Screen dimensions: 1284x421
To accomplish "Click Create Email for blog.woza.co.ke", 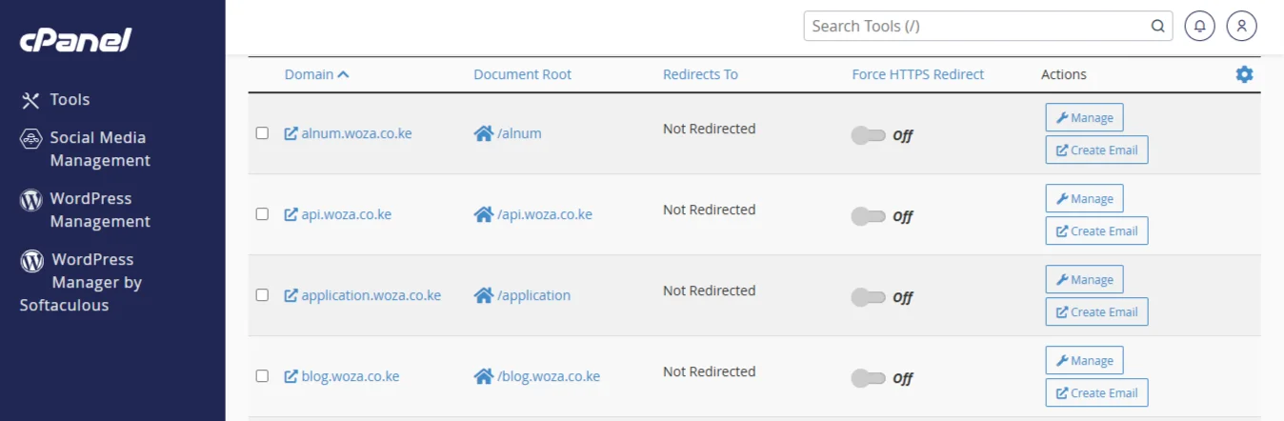I will (x=1096, y=392).
